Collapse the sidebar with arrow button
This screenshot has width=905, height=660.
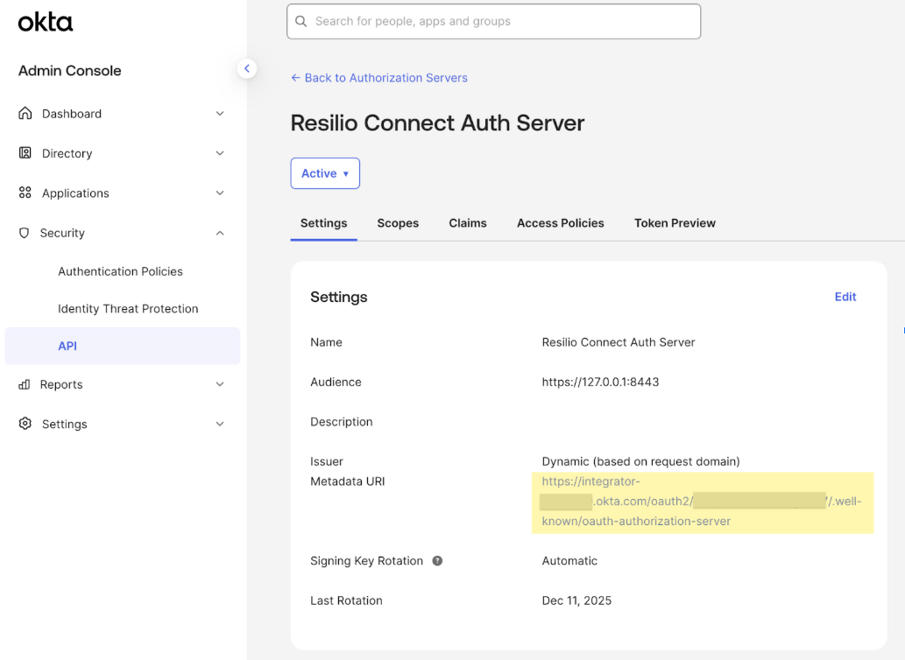point(247,68)
